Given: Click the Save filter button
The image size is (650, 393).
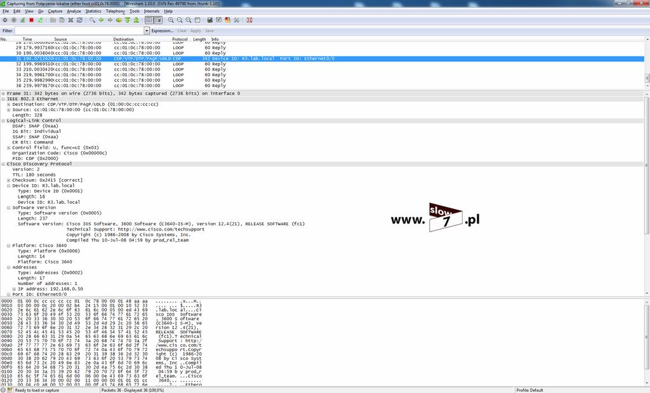Looking at the screenshot, I should pos(209,30).
